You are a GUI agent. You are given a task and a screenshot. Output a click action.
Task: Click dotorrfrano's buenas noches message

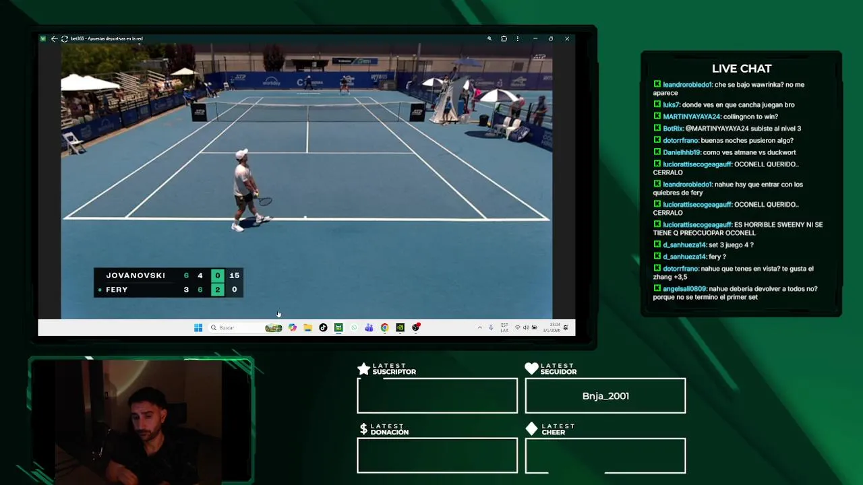tap(723, 141)
